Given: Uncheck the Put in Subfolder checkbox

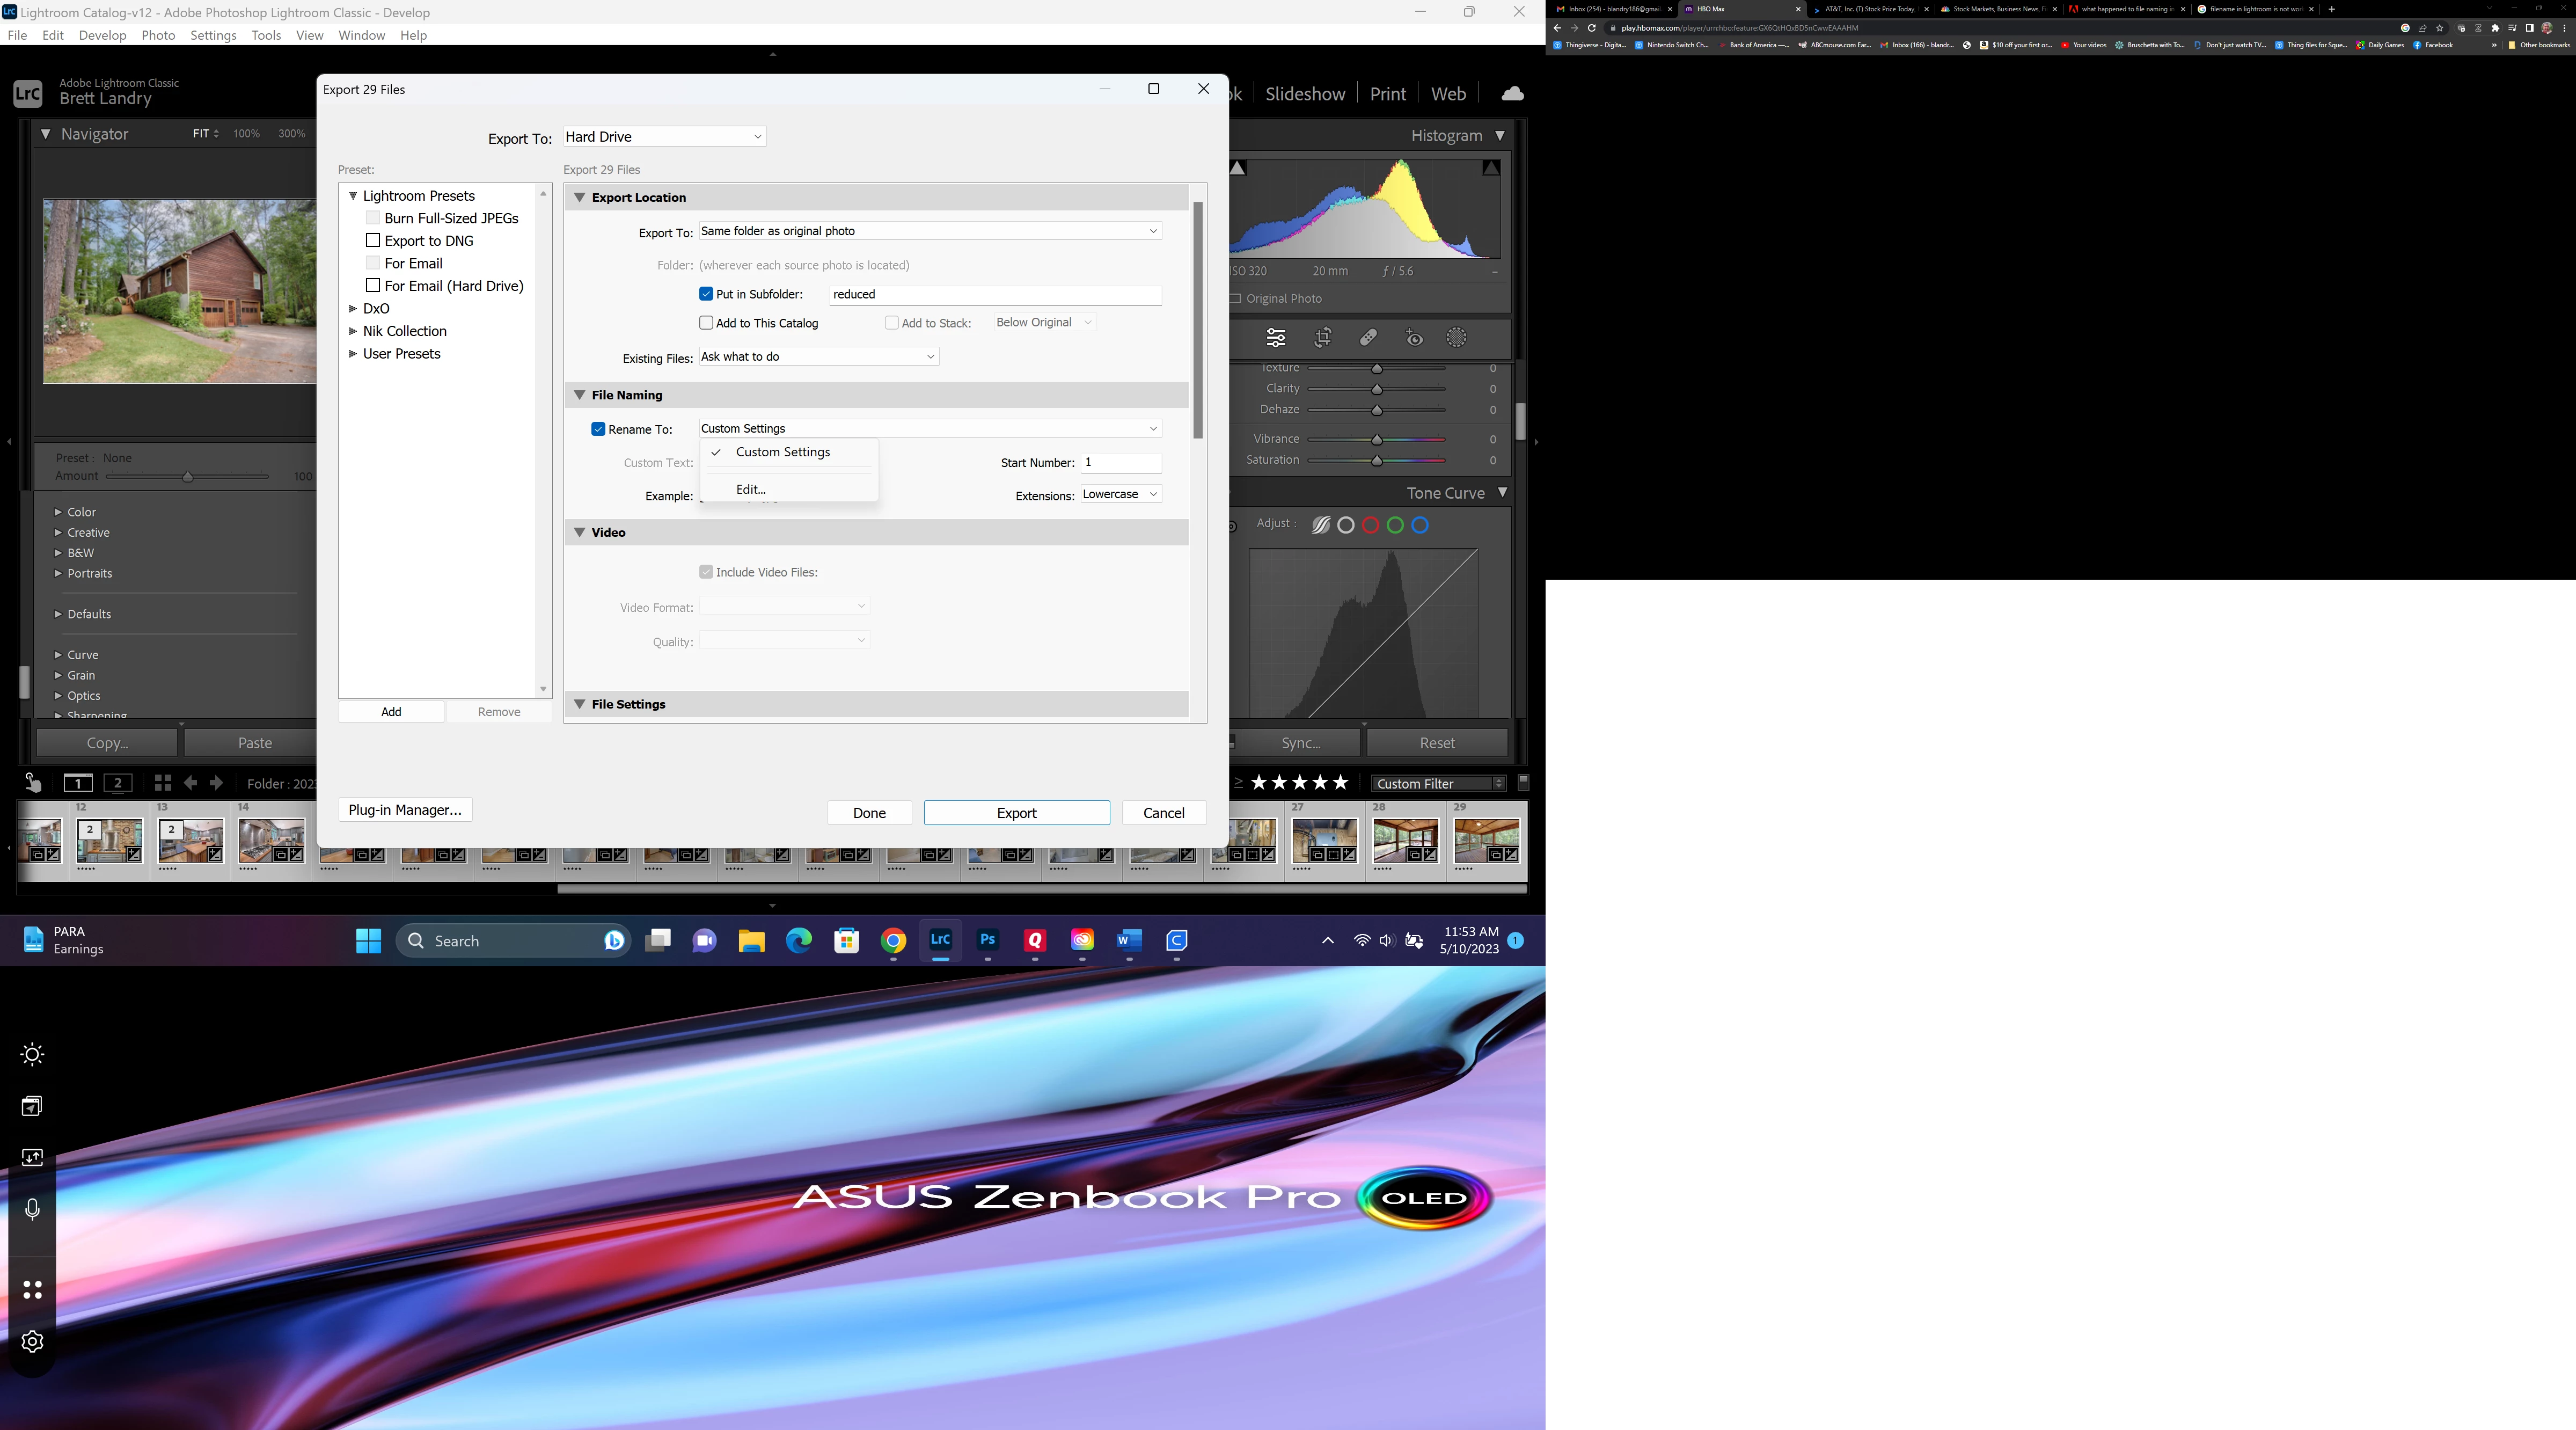Looking at the screenshot, I should (x=706, y=294).
